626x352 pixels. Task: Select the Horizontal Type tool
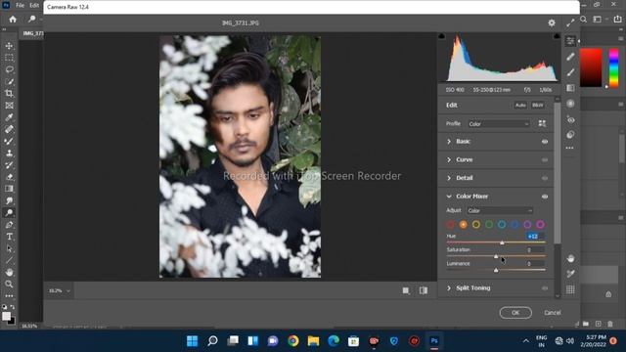click(9, 237)
